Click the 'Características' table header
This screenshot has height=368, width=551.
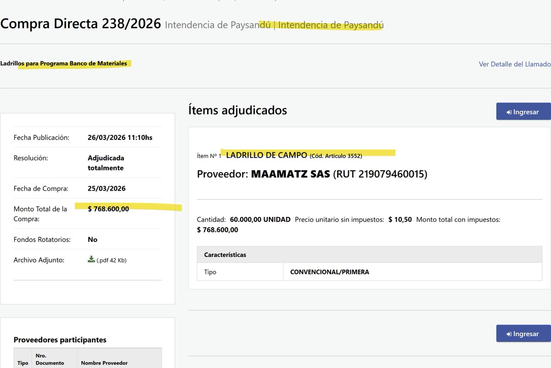(x=226, y=254)
